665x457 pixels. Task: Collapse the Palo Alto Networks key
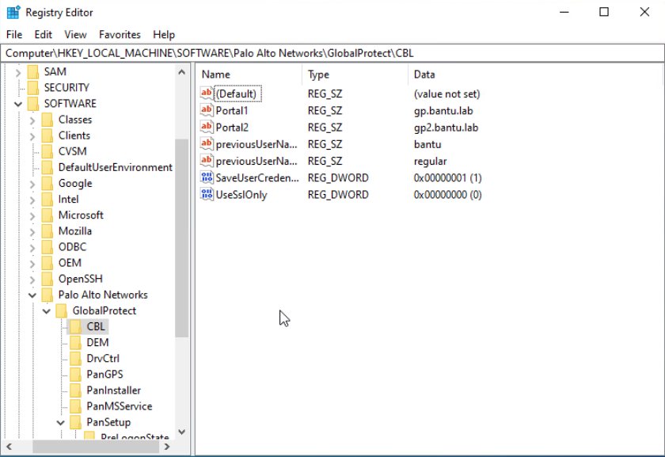[x=32, y=295]
